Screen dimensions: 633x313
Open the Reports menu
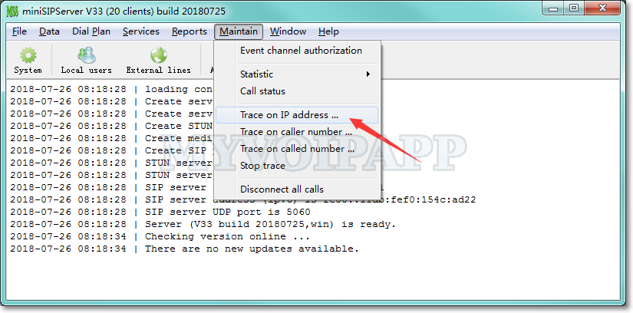point(190,31)
